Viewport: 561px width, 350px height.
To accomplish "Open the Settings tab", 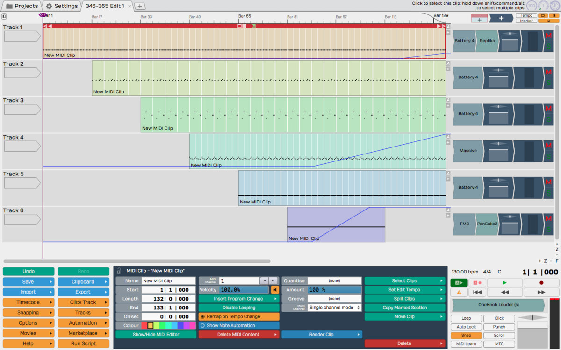I will click(62, 6).
